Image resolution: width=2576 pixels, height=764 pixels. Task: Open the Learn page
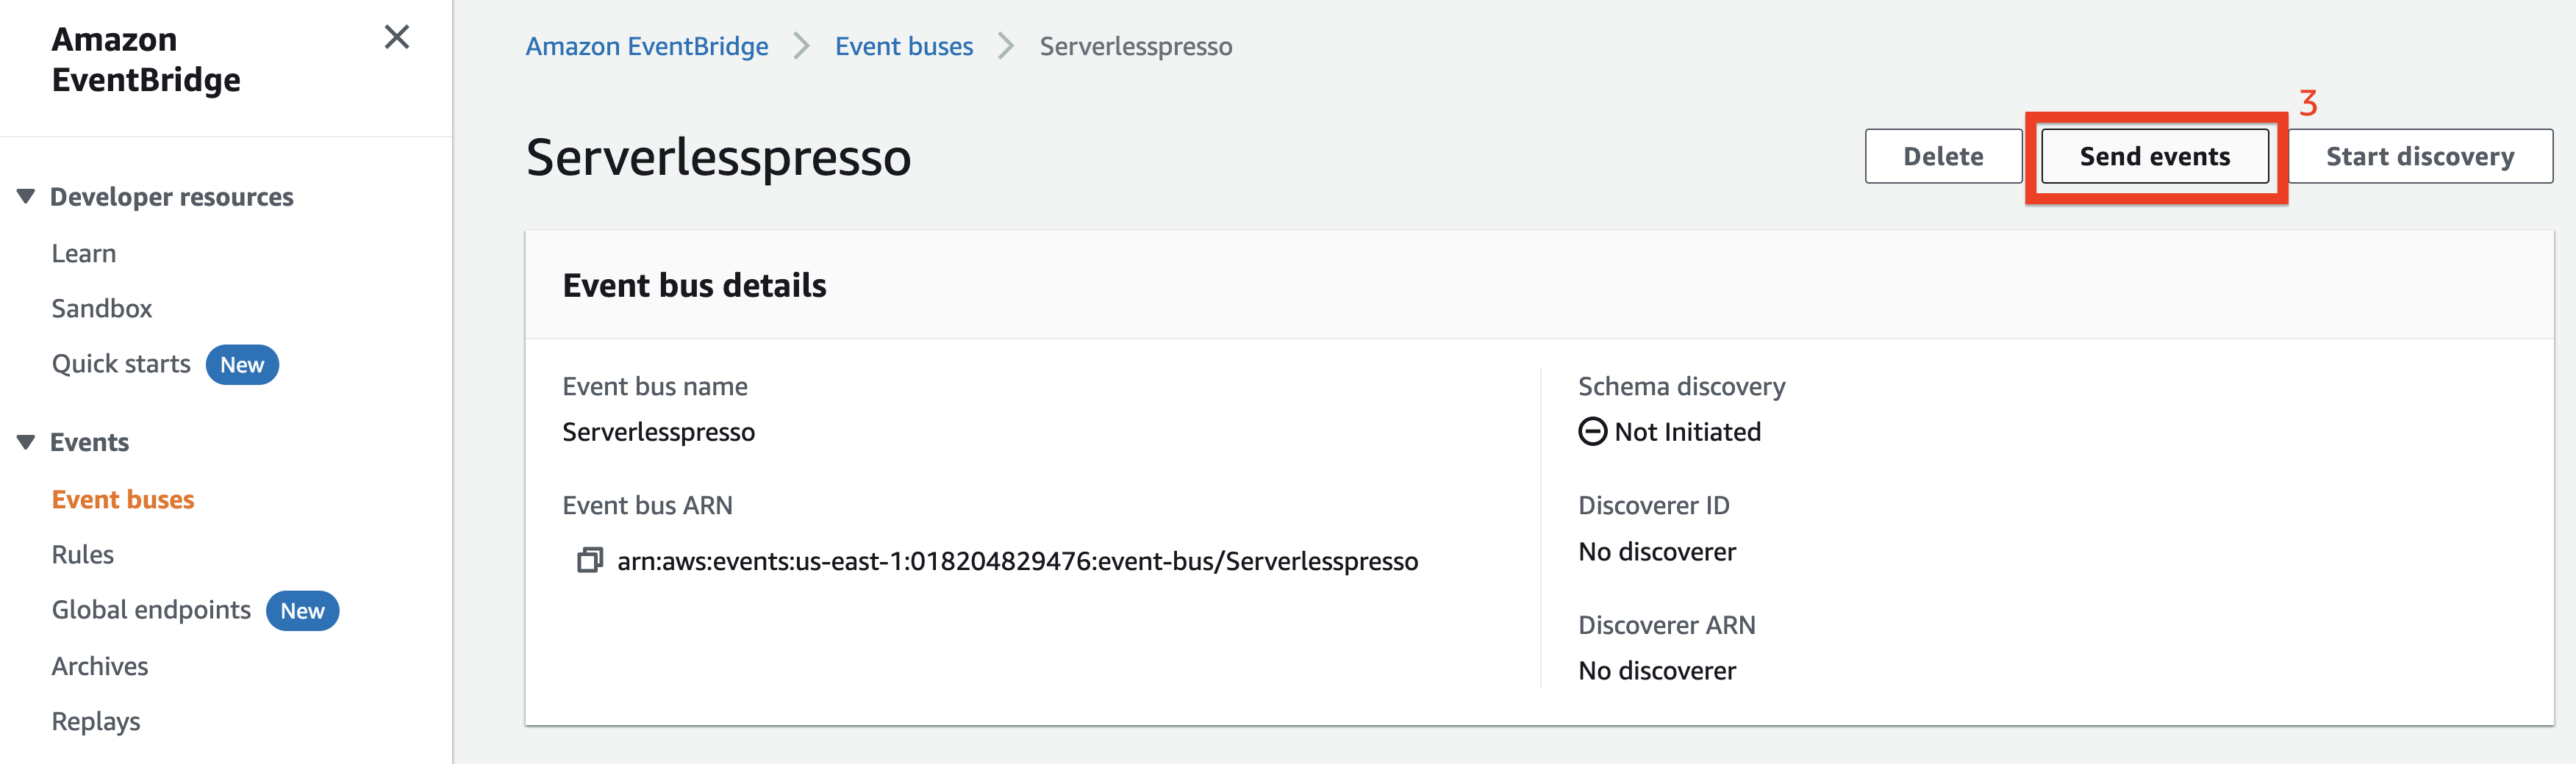(x=84, y=253)
